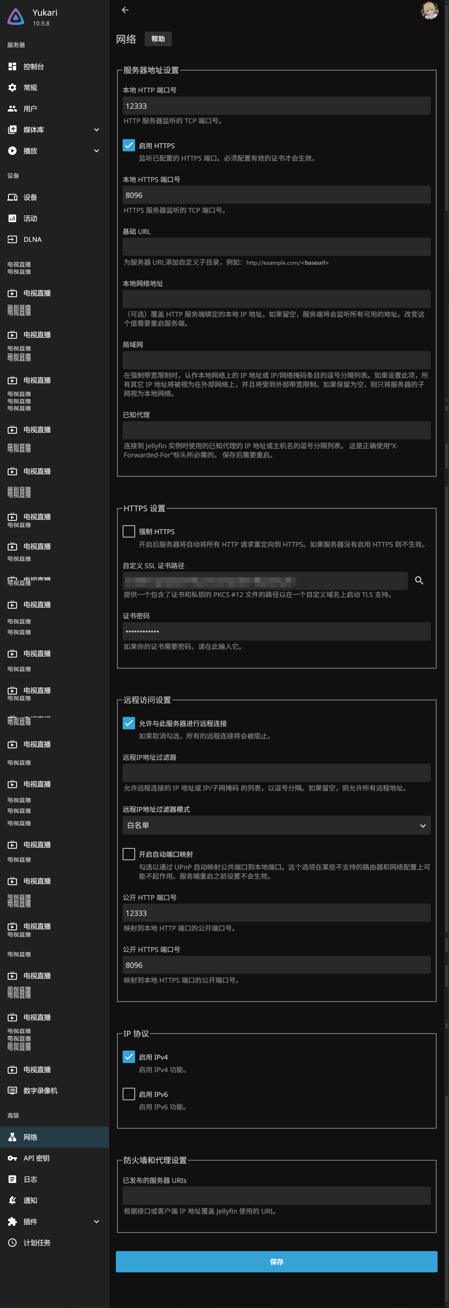Image resolution: width=449 pixels, height=1308 pixels.
Task: Click the 已知代理 input field
Action: click(276, 430)
